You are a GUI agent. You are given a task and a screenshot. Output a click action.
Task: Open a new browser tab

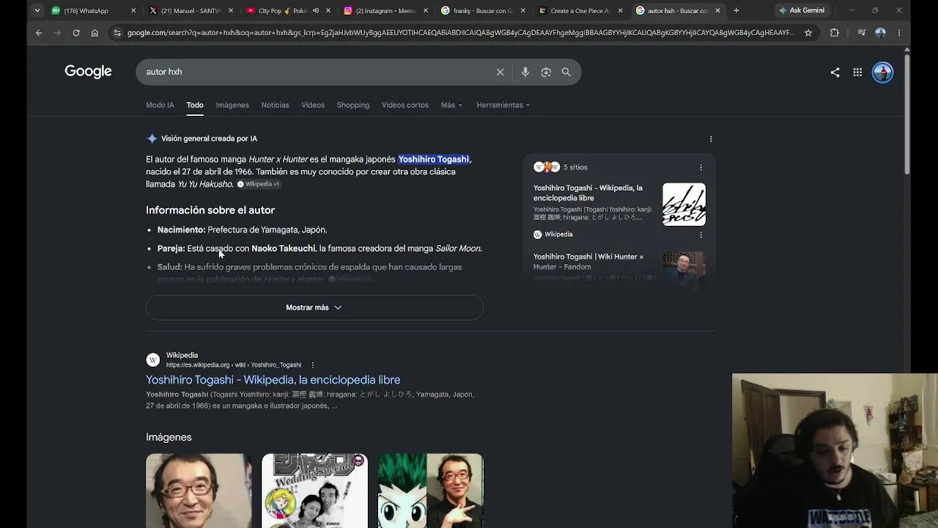tap(736, 10)
